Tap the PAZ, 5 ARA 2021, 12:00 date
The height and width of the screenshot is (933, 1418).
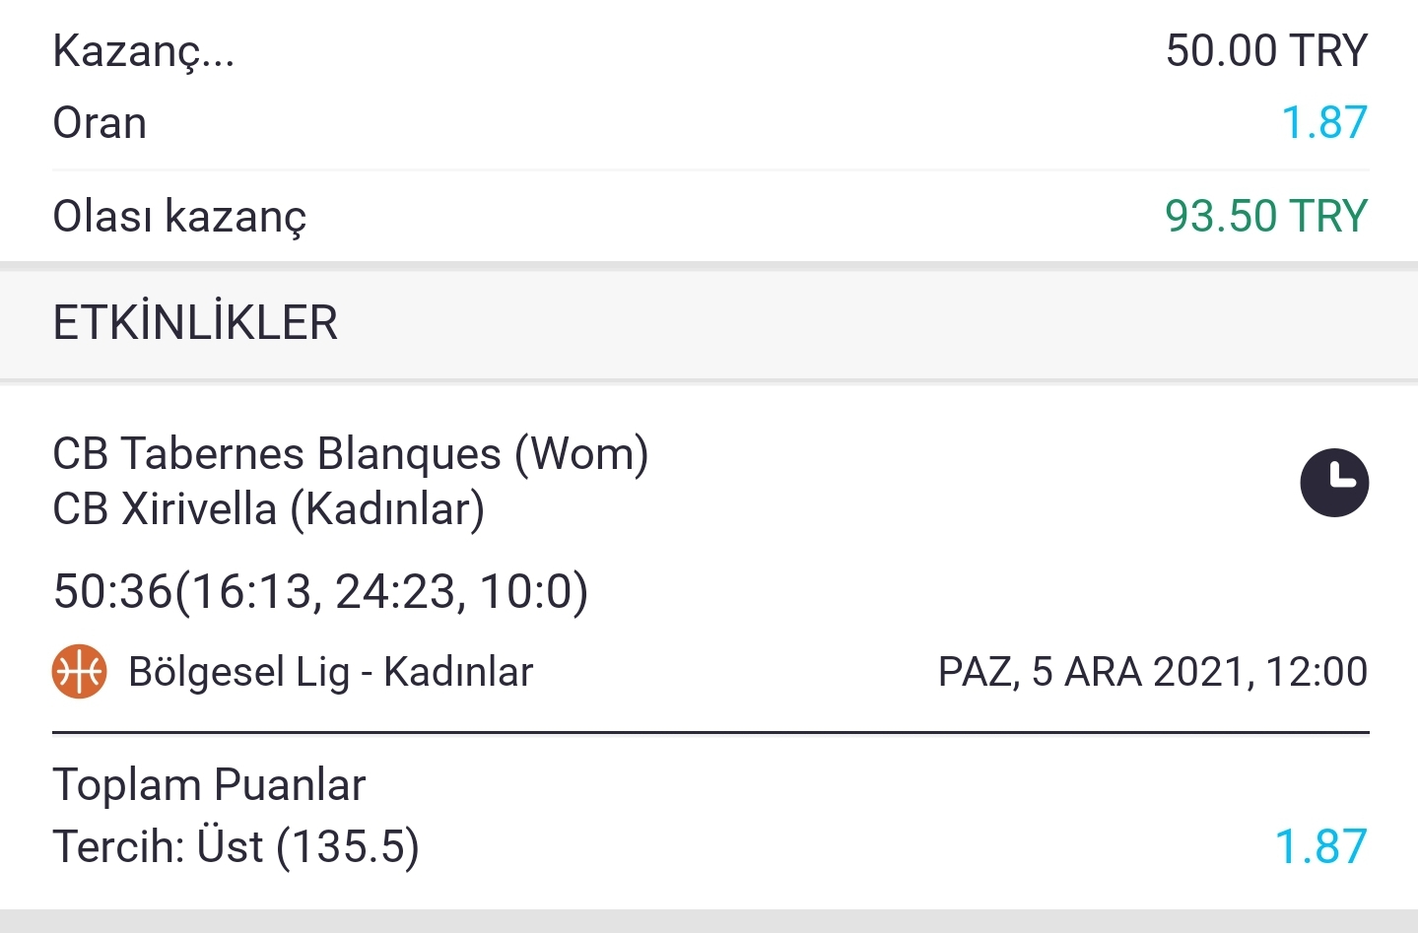coord(1153,673)
